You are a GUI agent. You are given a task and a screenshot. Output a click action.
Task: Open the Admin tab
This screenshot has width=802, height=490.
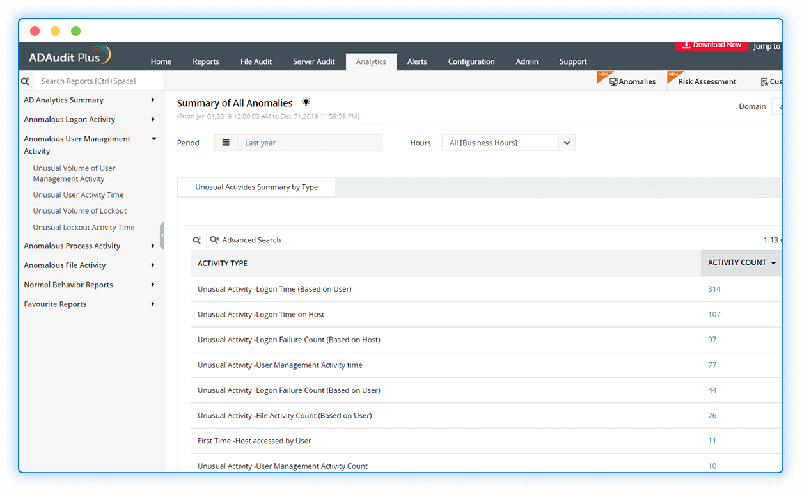tap(527, 62)
